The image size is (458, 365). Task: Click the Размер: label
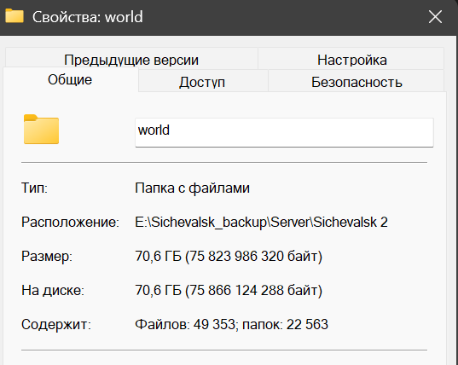pyautogui.click(x=47, y=257)
